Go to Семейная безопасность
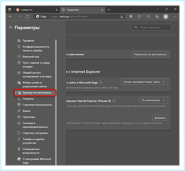Image resolution: width=185 pixels, height=171 pixels. (x=35, y=105)
